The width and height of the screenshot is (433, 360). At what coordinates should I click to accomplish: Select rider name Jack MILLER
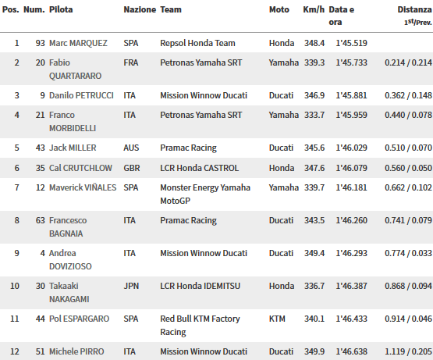(73, 148)
